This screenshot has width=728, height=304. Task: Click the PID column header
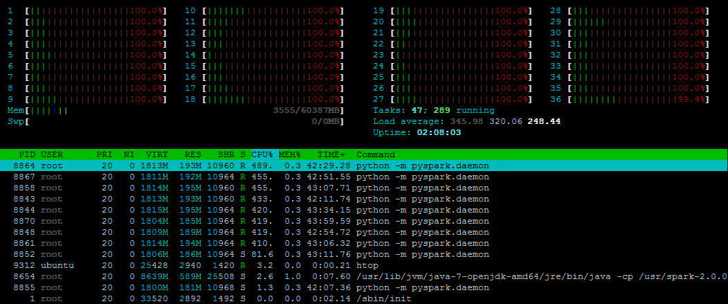tap(26, 154)
